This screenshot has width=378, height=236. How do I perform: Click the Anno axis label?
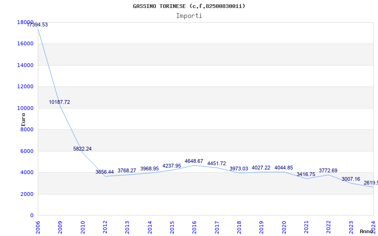tap(366, 231)
